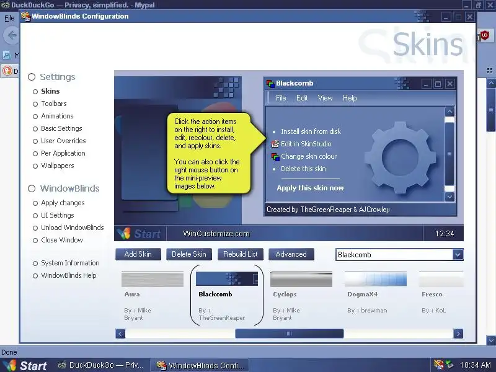This screenshot has width=496, height=372.
Task: Select the Blackcomb skin thumbnail
Action: pos(226,279)
